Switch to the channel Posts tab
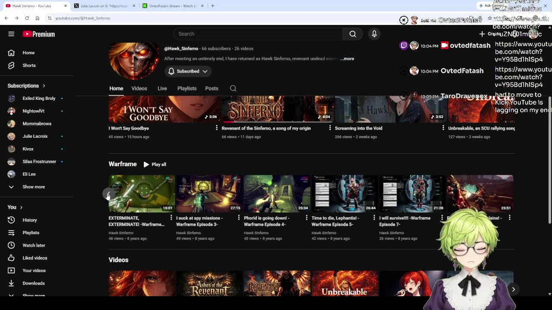552x310 pixels. [x=211, y=88]
